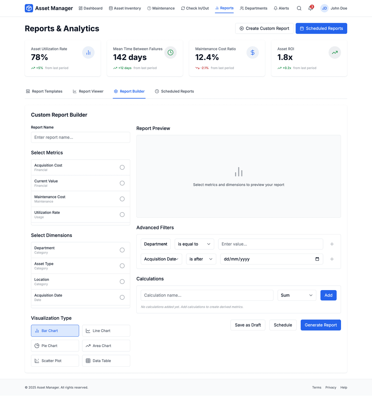Open the 'is equal to' operator dropdown
The image size is (372, 396).
(x=194, y=244)
